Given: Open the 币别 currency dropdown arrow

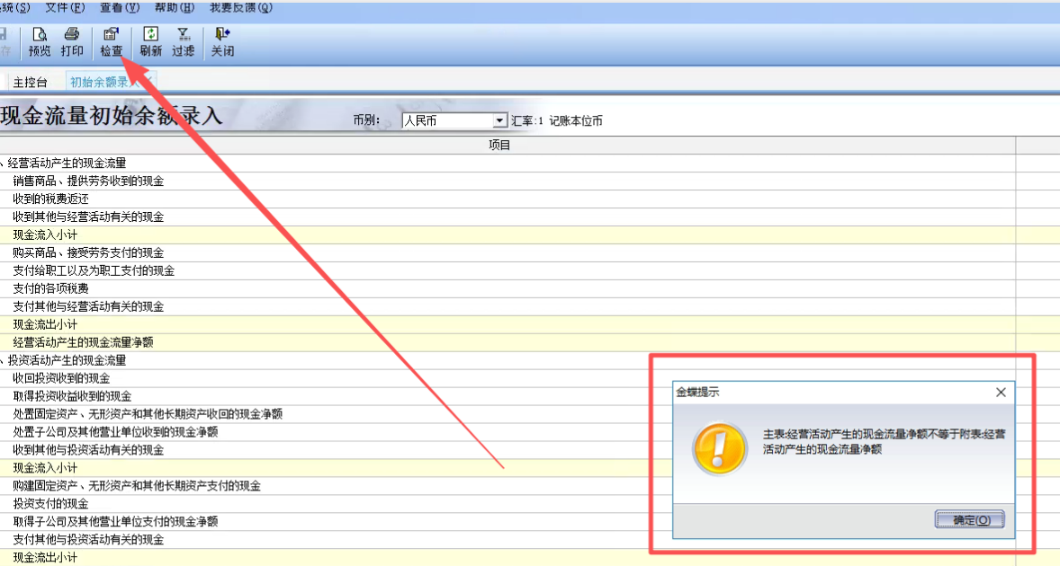Looking at the screenshot, I should click(500, 120).
